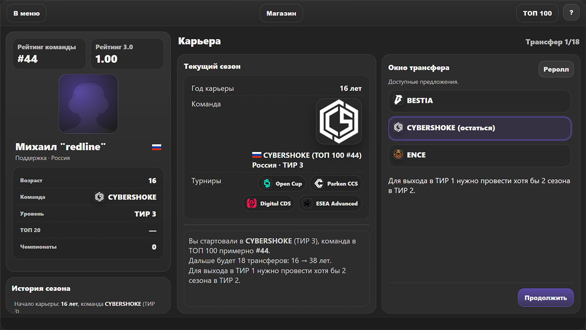The width and height of the screenshot is (586, 330).
Task: Click the BESTIA team logo icon
Action: 398,100
